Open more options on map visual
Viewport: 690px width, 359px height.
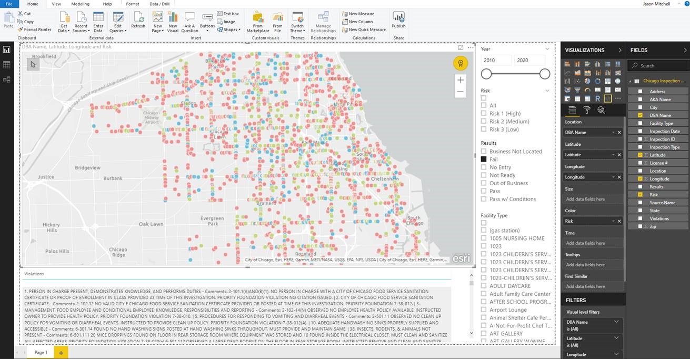pos(471,47)
